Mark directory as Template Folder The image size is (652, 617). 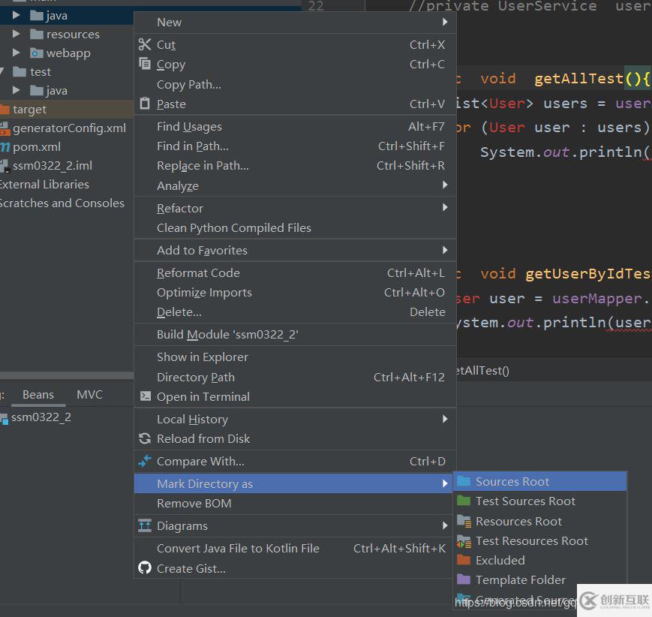pos(539,579)
